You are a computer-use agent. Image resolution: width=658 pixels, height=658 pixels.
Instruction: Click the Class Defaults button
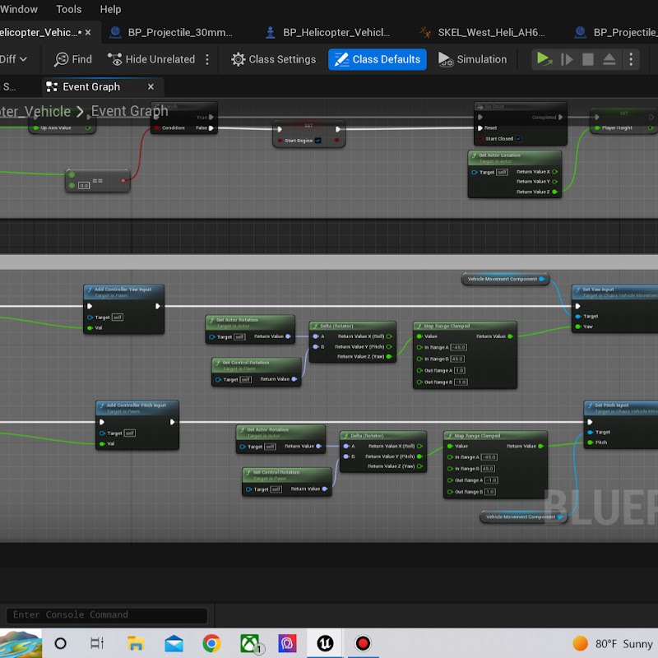(378, 59)
